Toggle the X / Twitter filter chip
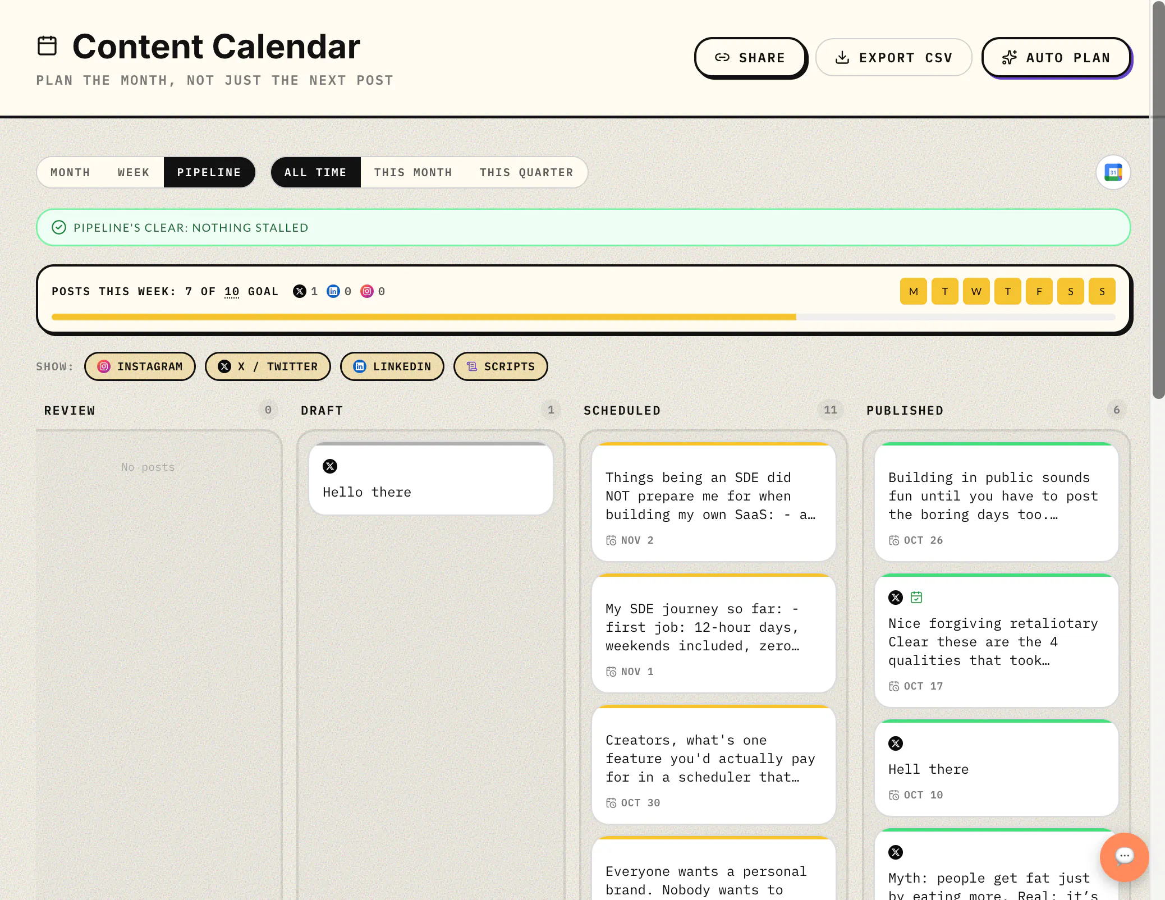Viewport: 1165px width, 900px height. pos(268,366)
